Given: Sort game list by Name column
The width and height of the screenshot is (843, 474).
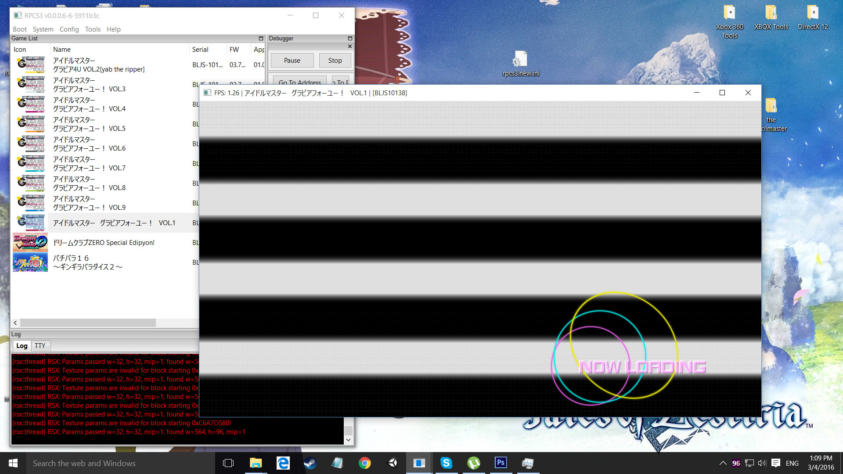Looking at the screenshot, I should tap(119, 50).
